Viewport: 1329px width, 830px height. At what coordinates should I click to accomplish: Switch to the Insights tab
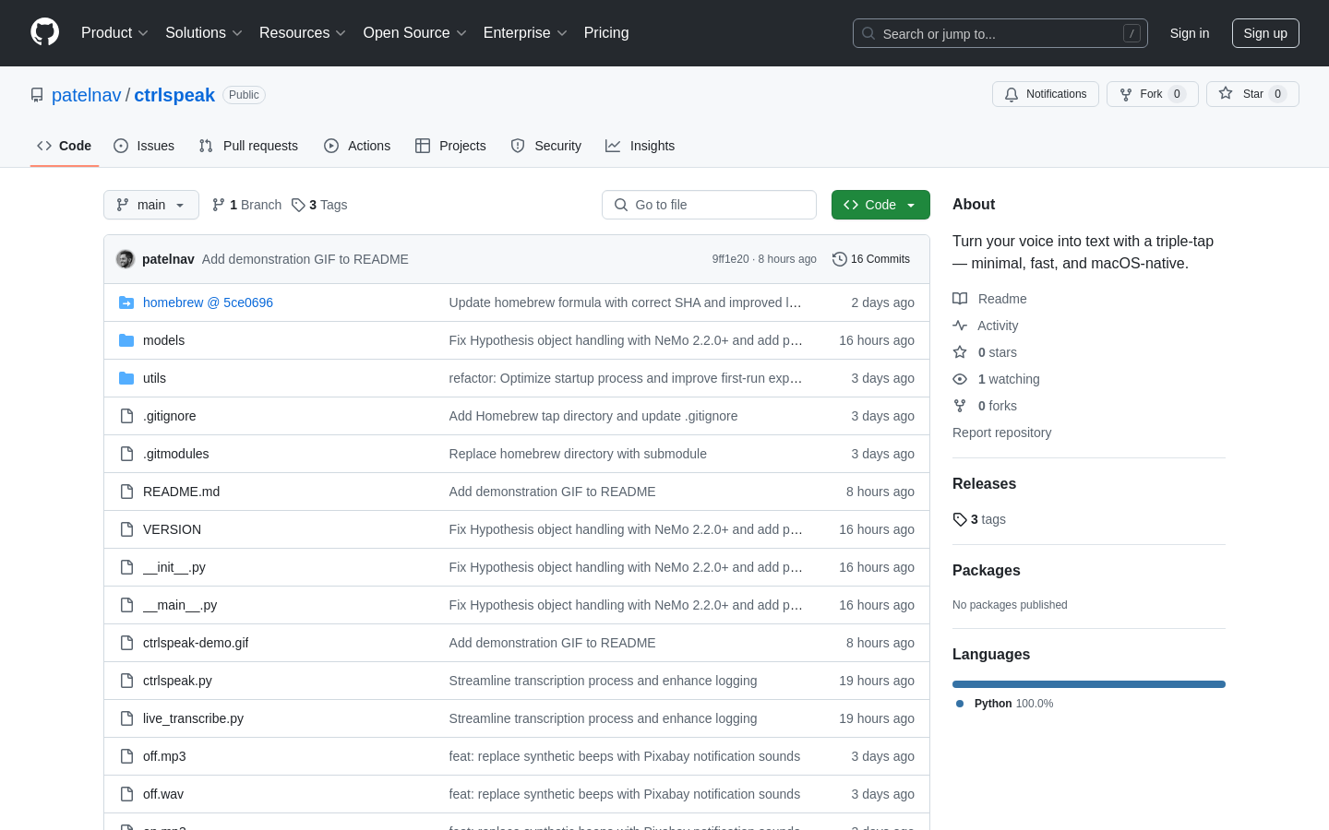641,146
